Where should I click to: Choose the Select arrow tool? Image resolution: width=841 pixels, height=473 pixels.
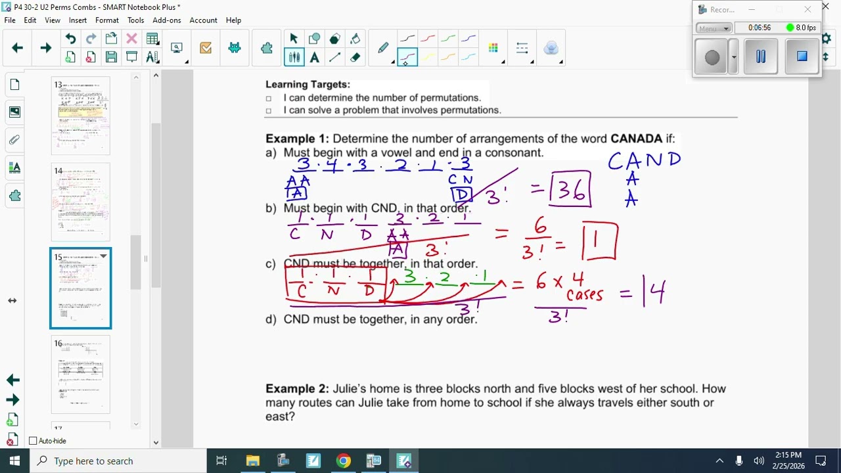point(294,39)
